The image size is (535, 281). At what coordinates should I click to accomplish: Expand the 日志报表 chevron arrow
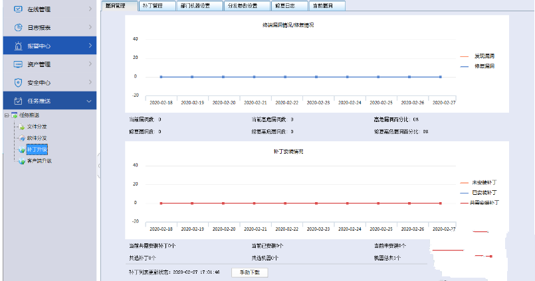click(90, 27)
